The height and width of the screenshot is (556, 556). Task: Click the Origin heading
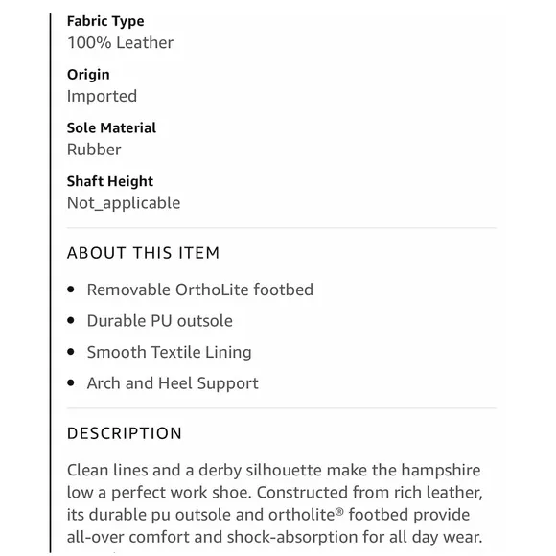[88, 75]
